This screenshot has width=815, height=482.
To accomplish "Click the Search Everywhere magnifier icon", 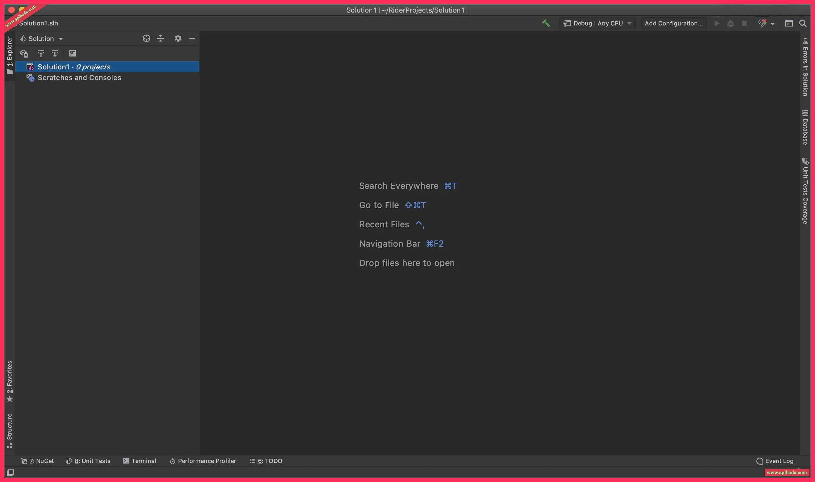I will [803, 23].
